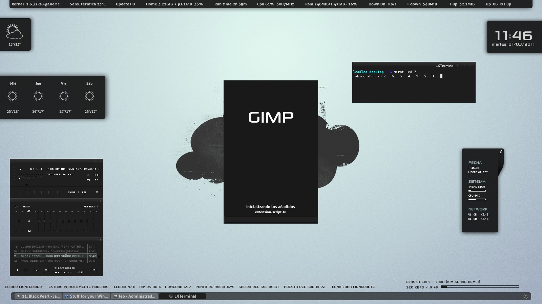Open EQ window from the player
542x304 pixels.
pos(88,179)
